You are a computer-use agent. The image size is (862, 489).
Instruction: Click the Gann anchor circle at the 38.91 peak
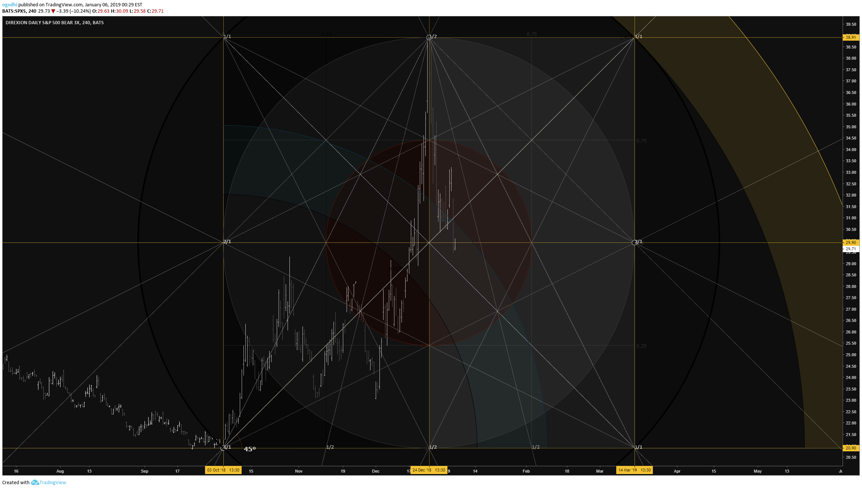[x=429, y=37]
